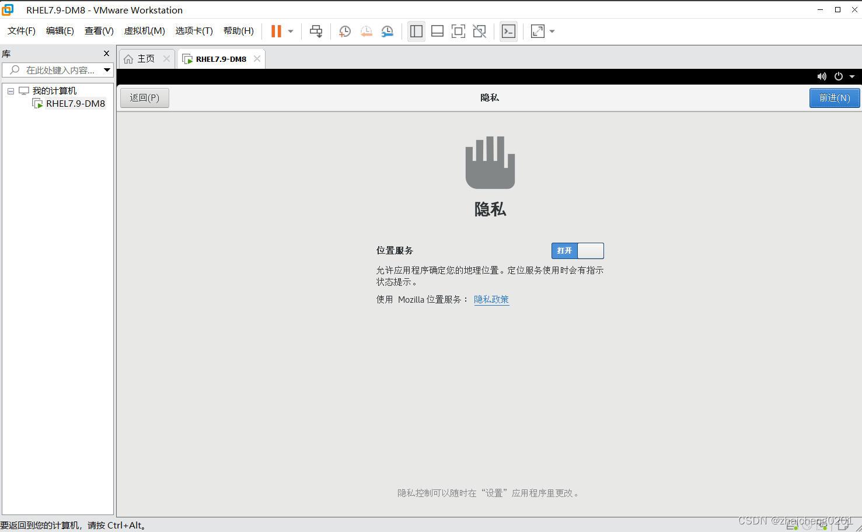Open the stretch display dropdown arrow
The image size is (862, 532).
(x=552, y=32)
